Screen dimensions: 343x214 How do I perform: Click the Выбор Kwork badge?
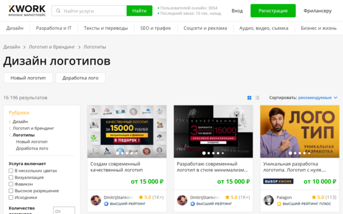(x=278, y=181)
